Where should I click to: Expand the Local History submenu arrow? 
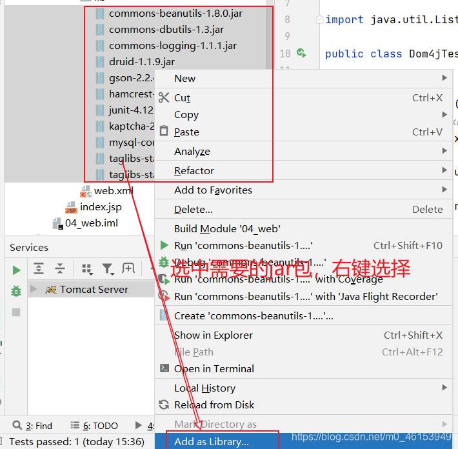pyautogui.click(x=444, y=387)
